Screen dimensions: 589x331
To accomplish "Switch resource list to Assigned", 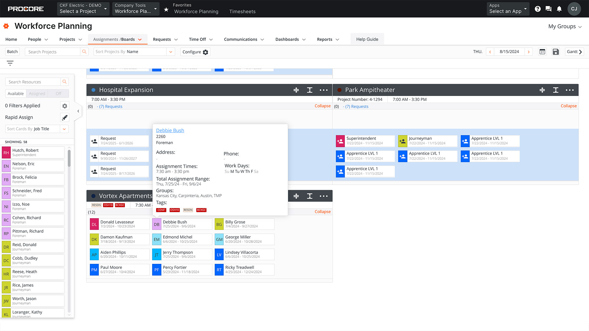I will (x=37, y=93).
